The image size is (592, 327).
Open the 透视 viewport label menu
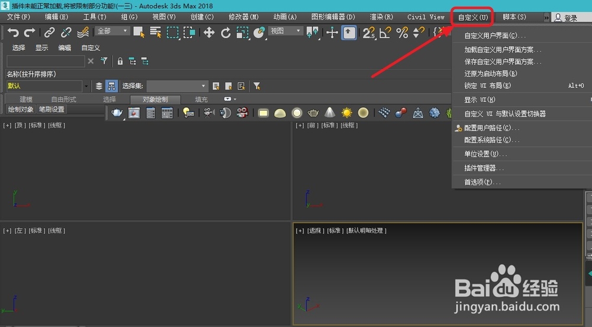point(316,230)
